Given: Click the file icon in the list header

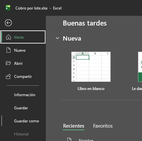Looking at the screenshot, I should click(x=69, y=139).
